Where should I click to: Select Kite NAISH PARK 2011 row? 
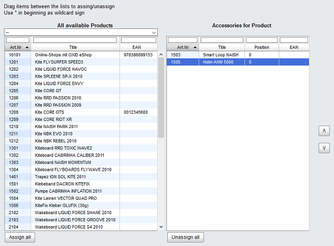click(81, 126)
